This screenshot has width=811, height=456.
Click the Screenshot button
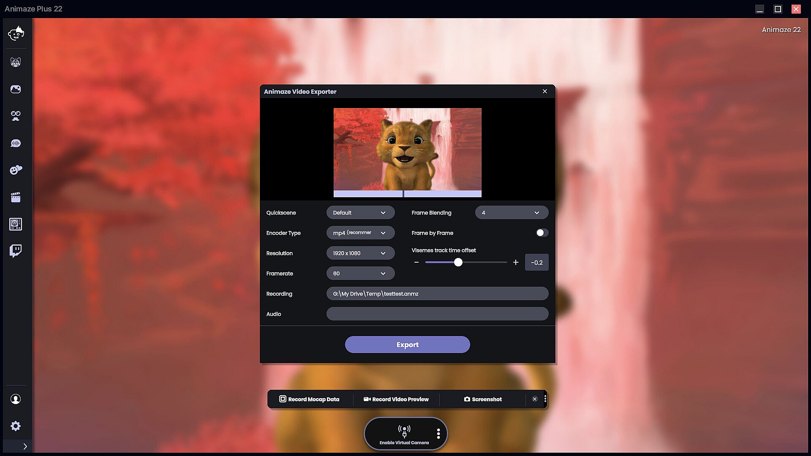tap(483, 399)
